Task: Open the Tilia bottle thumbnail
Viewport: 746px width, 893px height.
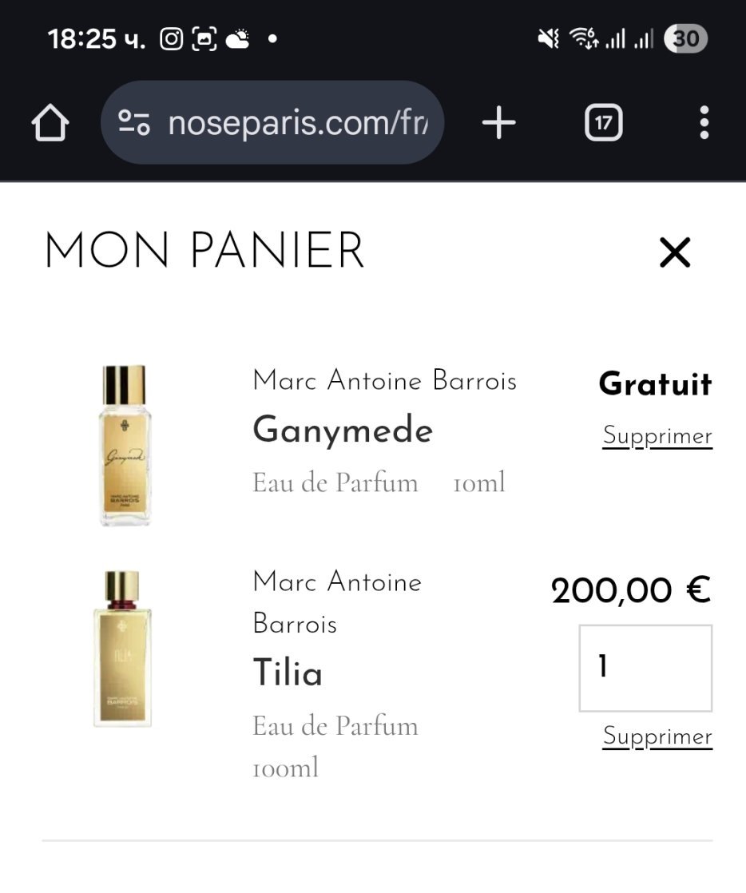Action: click(x=122, y=649)
